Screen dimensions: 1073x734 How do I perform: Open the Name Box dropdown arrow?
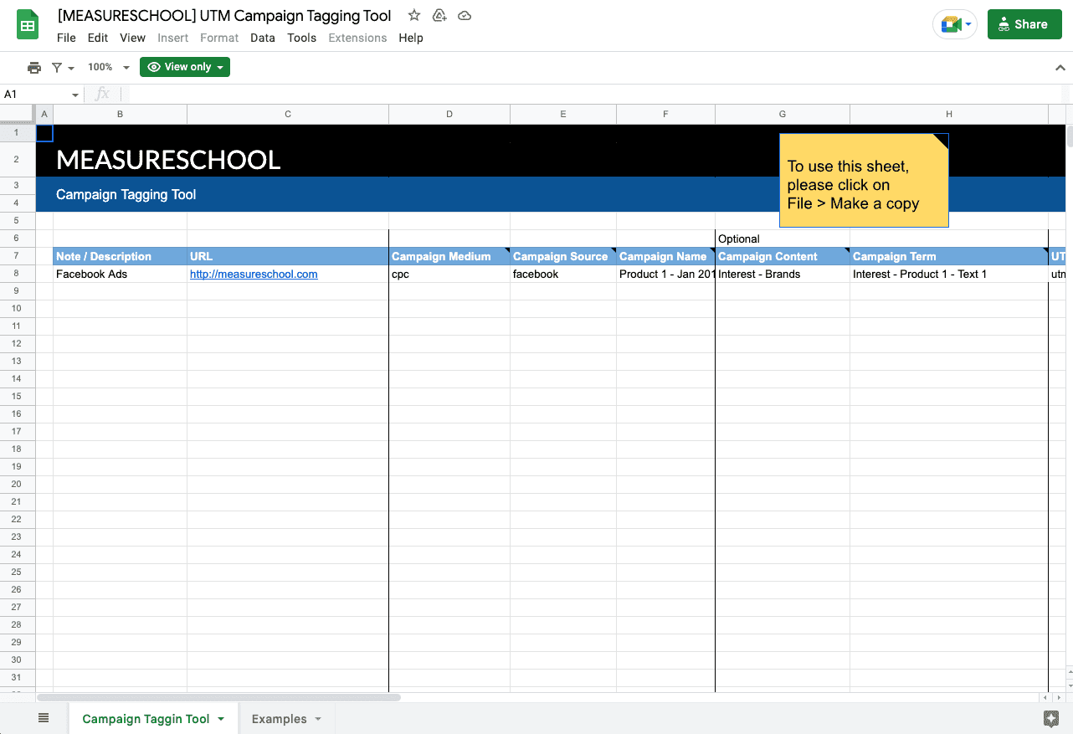pos(74,94)
